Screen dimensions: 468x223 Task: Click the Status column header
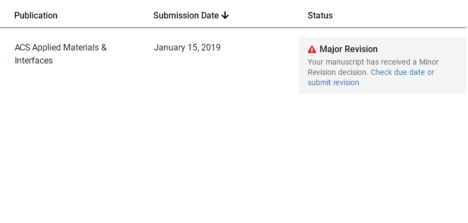[x=320, y=15]
